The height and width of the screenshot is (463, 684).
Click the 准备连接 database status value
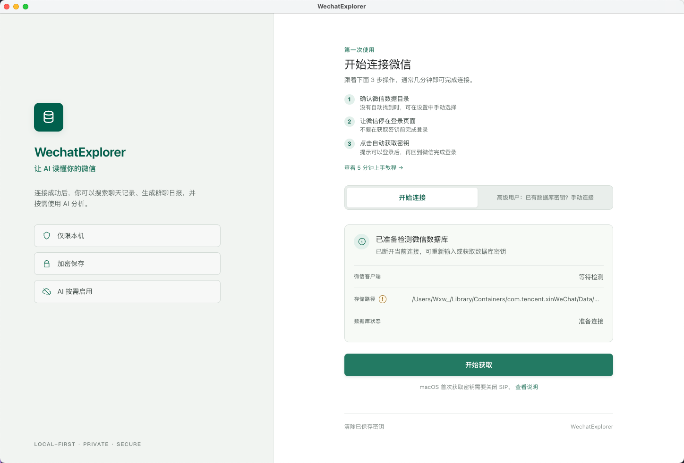pos(591,321)
